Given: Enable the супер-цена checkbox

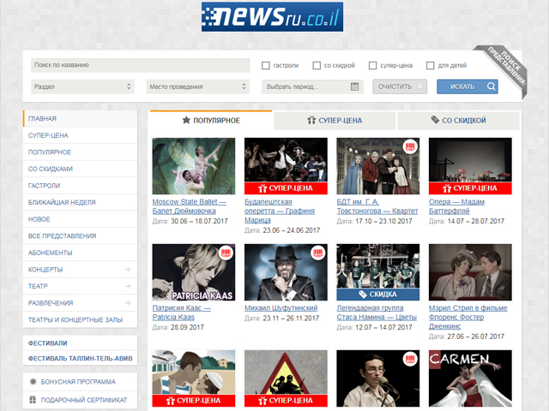Looking at the screenshot, I should click(373, 65).
